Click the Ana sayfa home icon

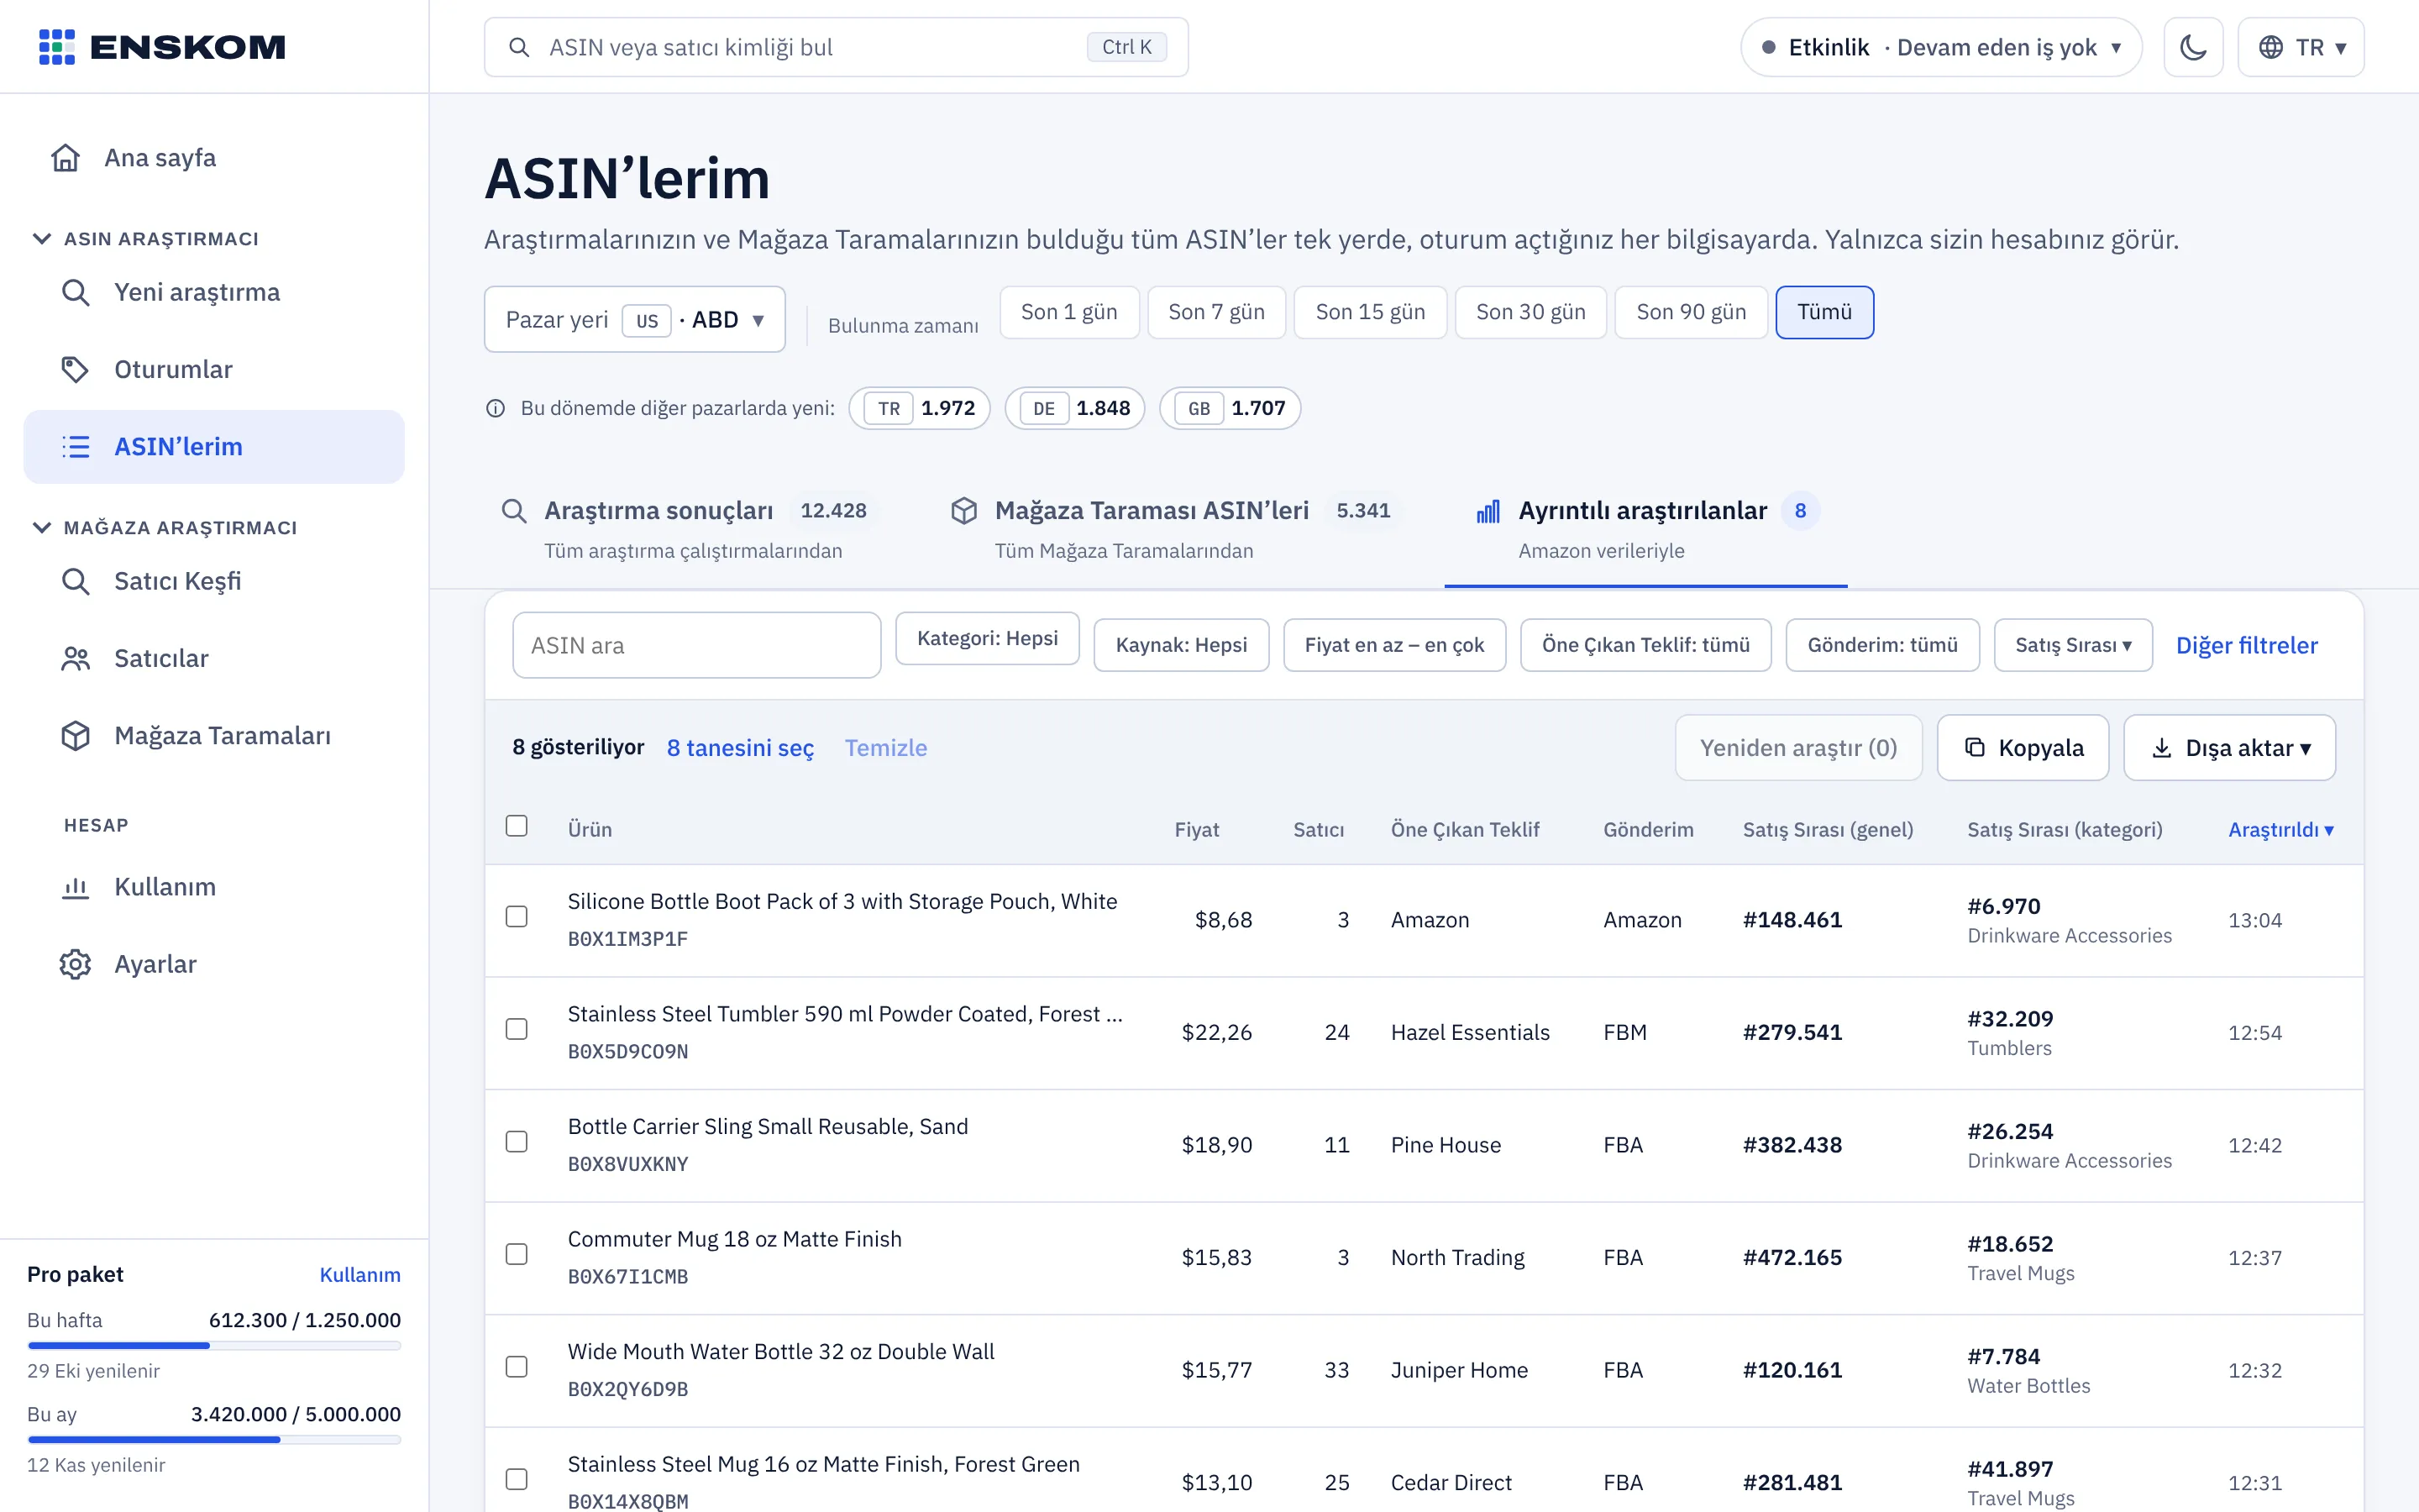[x=66, y=158]
